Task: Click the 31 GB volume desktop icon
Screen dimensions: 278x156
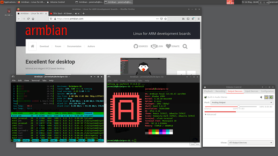Action: (x=9, y=12)
